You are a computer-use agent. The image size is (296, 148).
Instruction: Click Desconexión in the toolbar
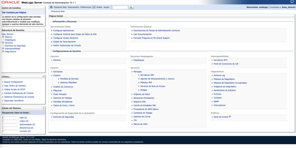(x=73, y=7)
